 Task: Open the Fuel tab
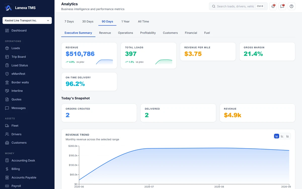(207, 33)
